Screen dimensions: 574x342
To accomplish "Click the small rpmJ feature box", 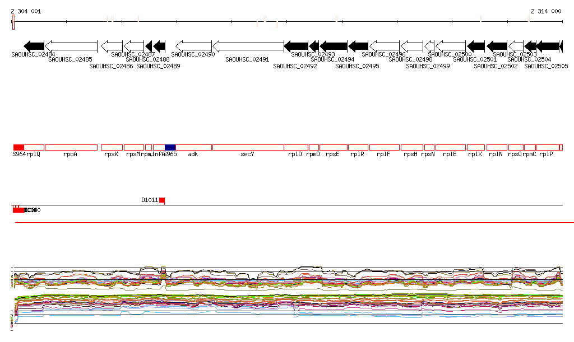I will (x=149, y=147).
